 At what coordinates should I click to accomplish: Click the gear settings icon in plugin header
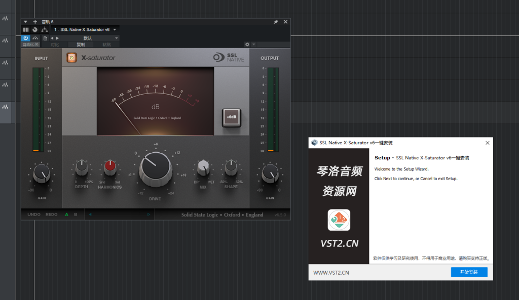247,44
